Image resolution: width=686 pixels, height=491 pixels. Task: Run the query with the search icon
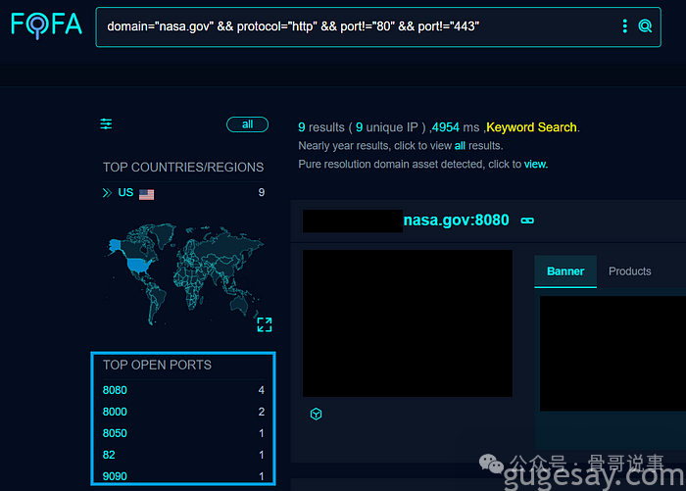(x=645, y=26)
